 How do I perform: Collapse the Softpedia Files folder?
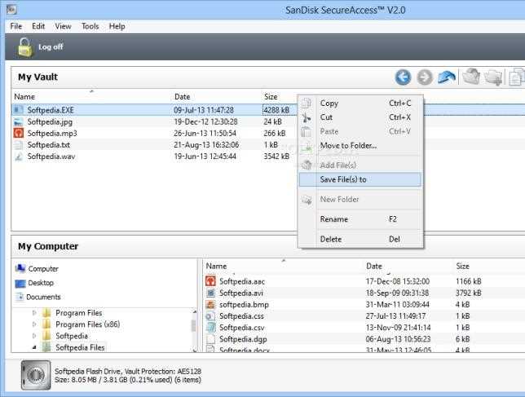coord(34,347)
